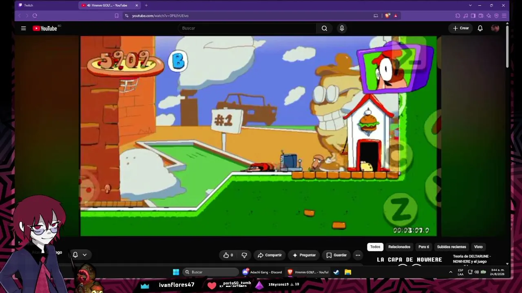522x293 pixels.
Task: Open the browser tab list chevron
Action: tap(470, 5)
